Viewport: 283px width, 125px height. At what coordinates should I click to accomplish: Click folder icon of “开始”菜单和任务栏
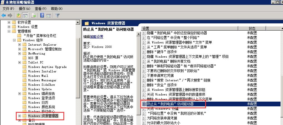click(19, 36)
